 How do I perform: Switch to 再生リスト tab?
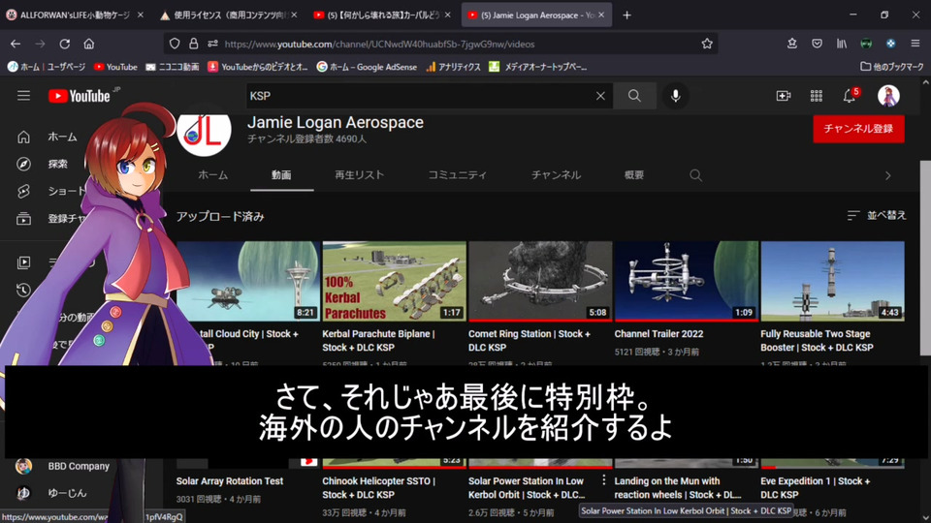(x=359, y=175)
